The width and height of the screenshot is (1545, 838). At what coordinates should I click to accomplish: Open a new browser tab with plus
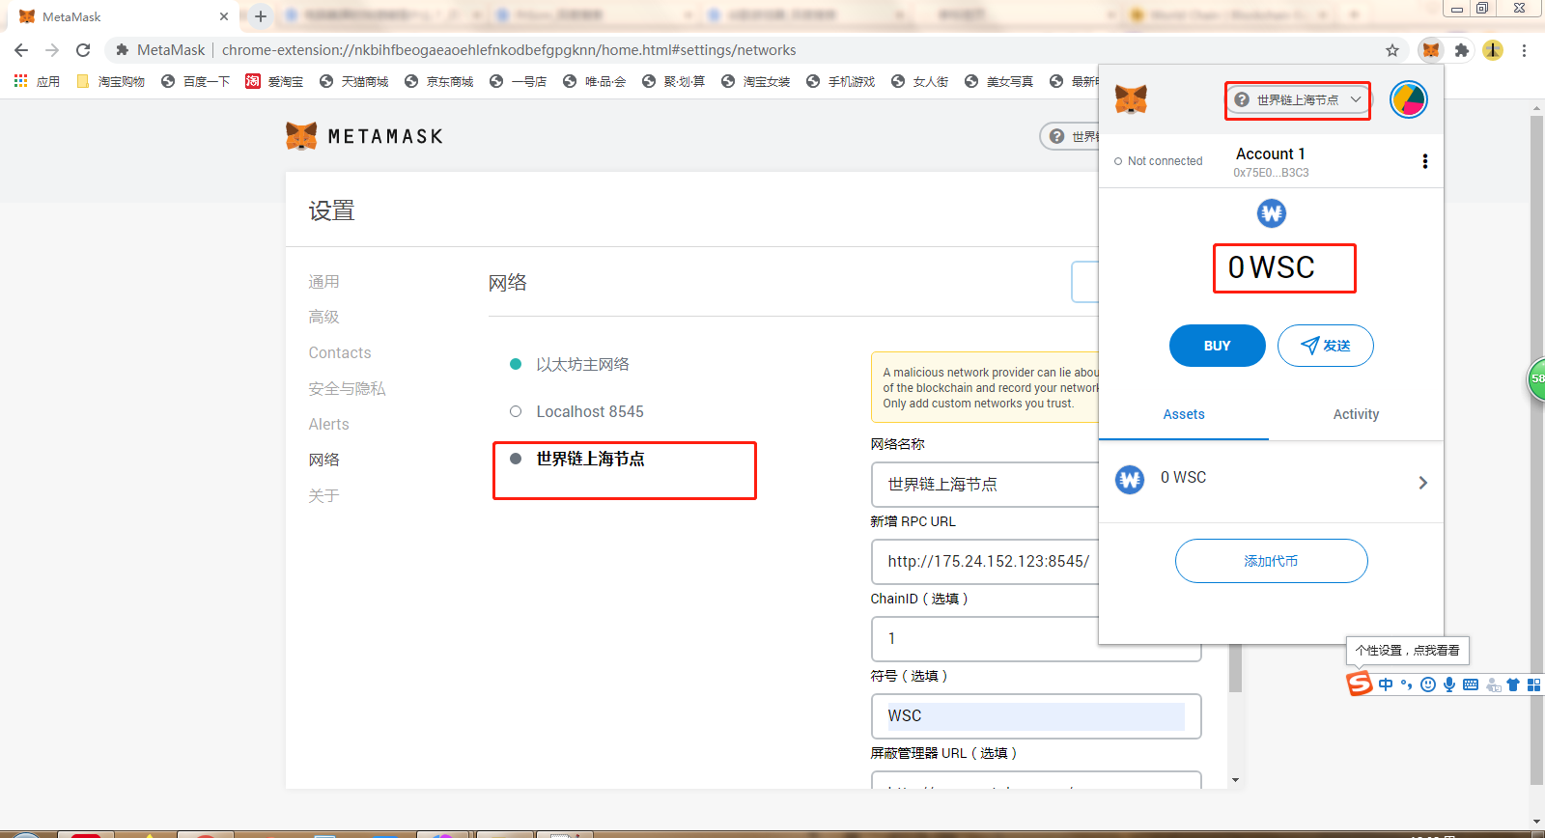(261, 15)
